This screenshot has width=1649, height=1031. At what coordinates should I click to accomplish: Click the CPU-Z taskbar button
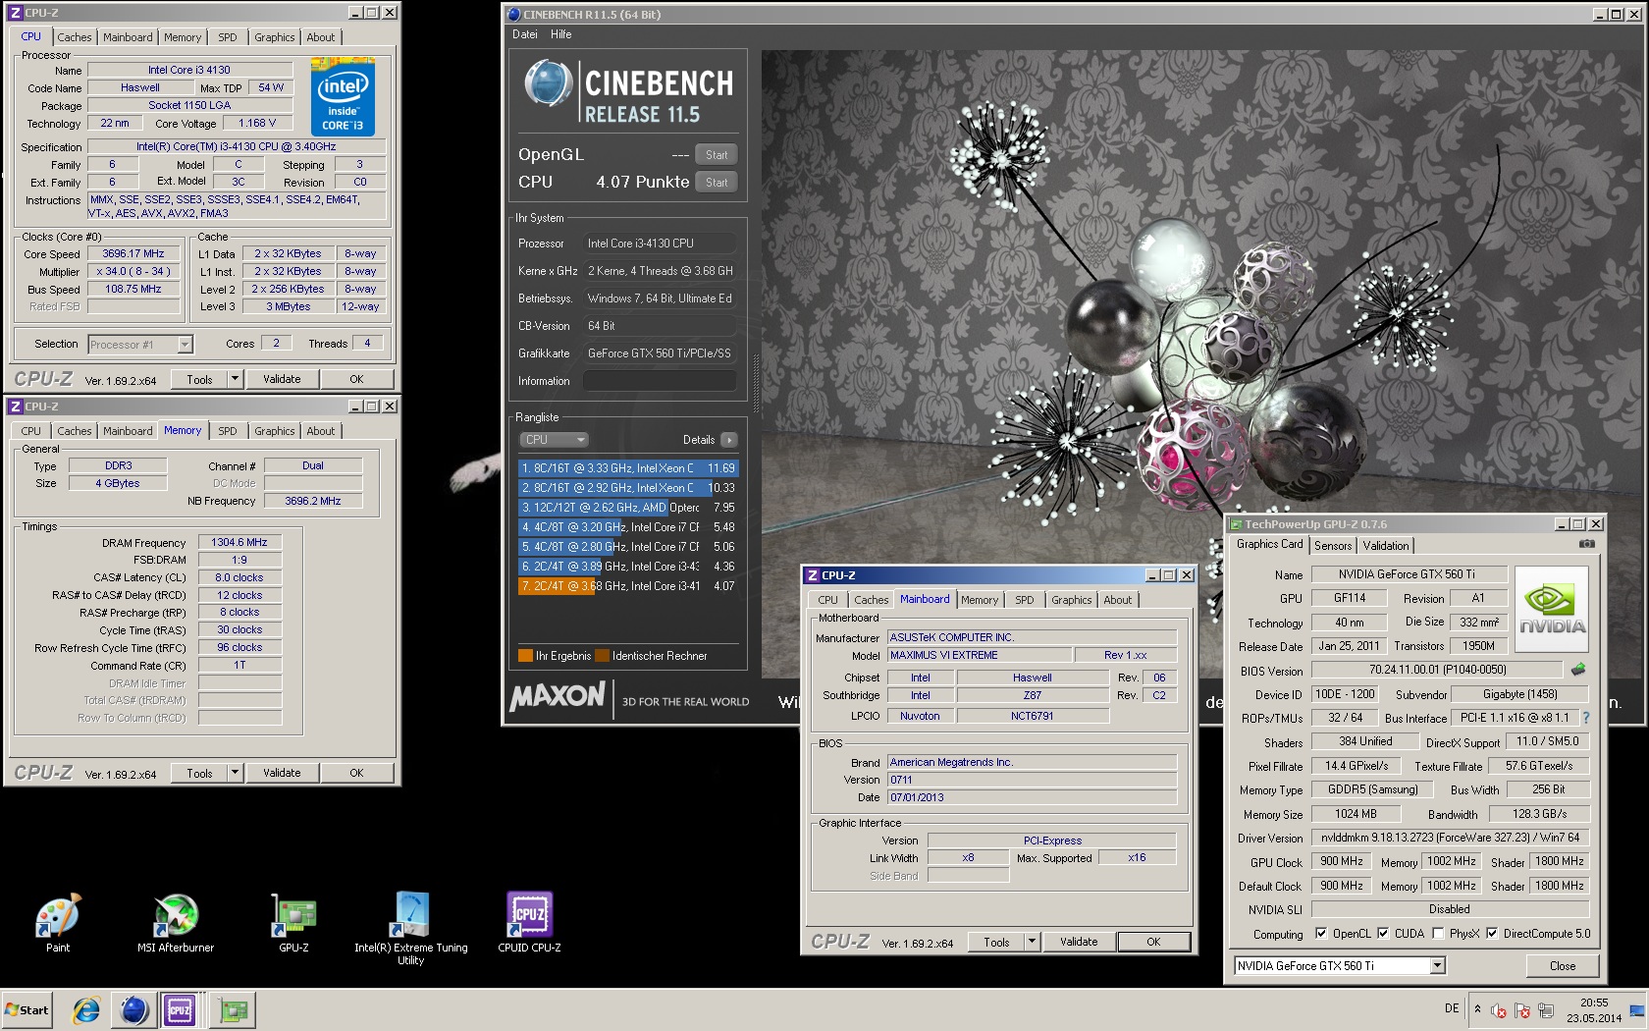click(181, 1009)
